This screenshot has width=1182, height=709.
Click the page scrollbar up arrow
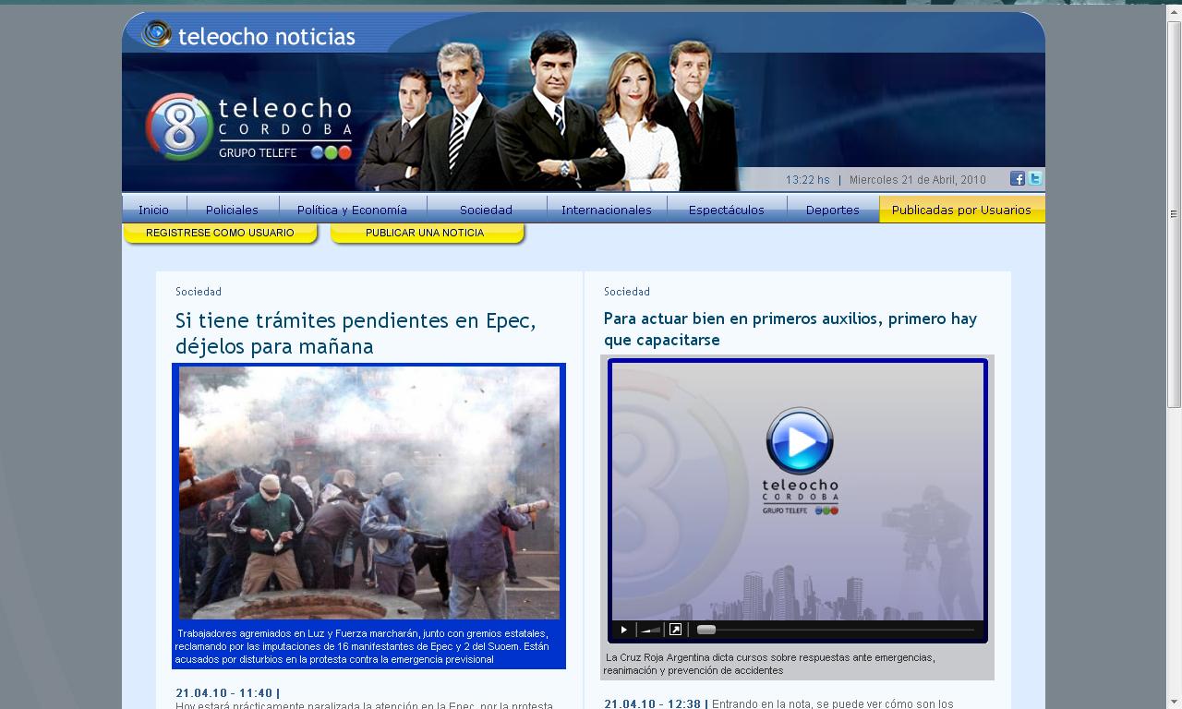tap(1175, 12)
